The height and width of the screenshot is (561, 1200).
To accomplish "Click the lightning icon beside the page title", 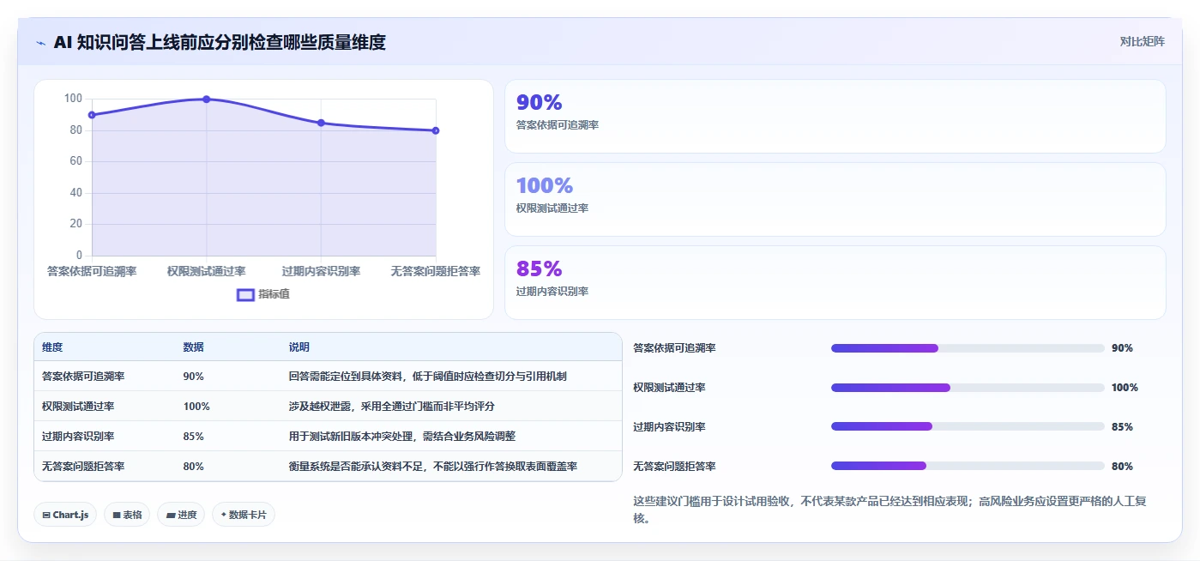I will pyautogui.click(x=41, y=42).
